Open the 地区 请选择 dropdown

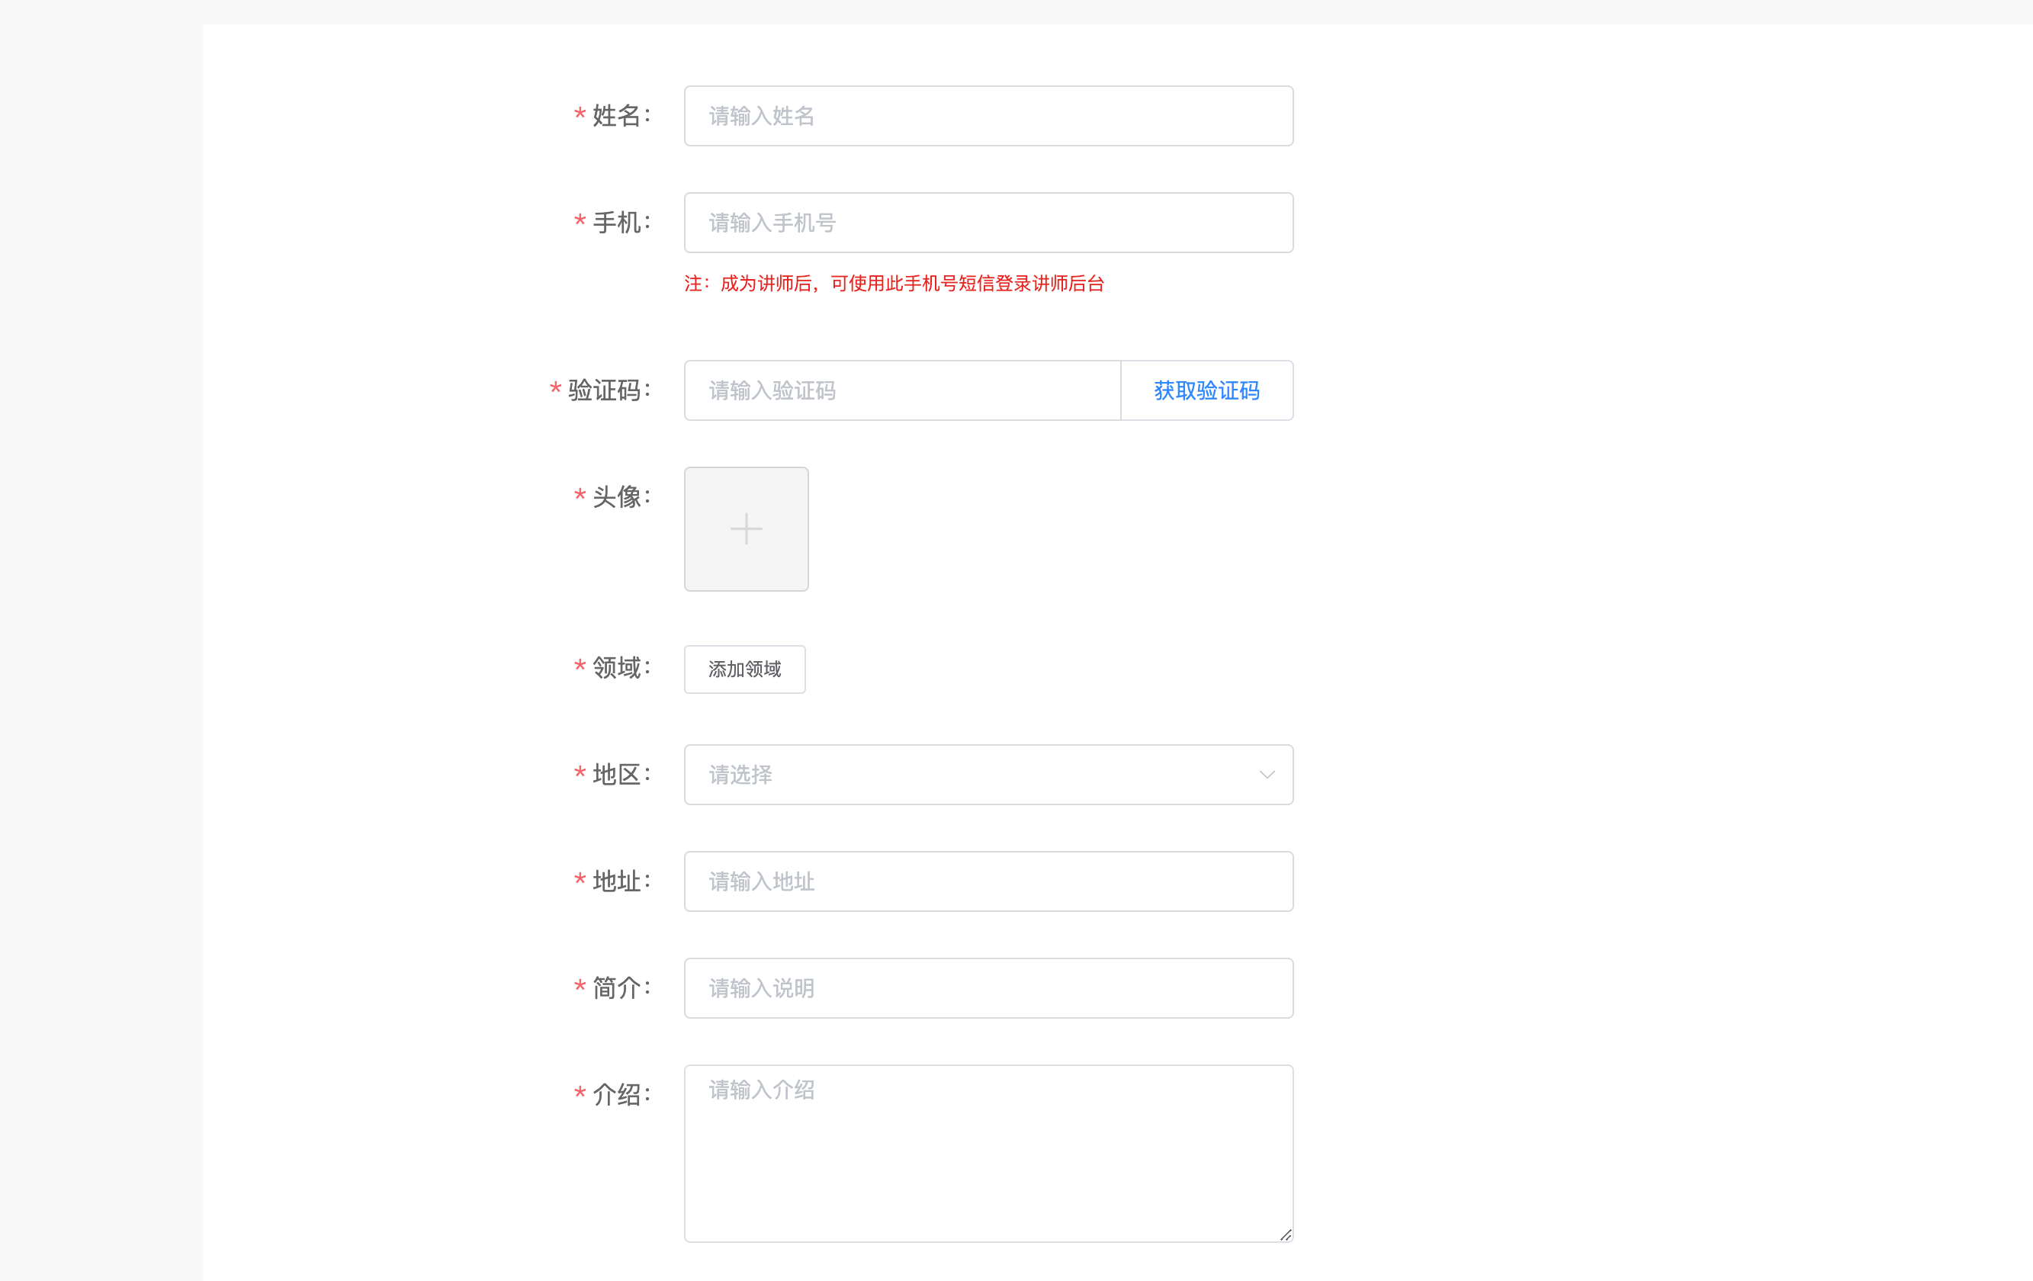click(988, 775)
